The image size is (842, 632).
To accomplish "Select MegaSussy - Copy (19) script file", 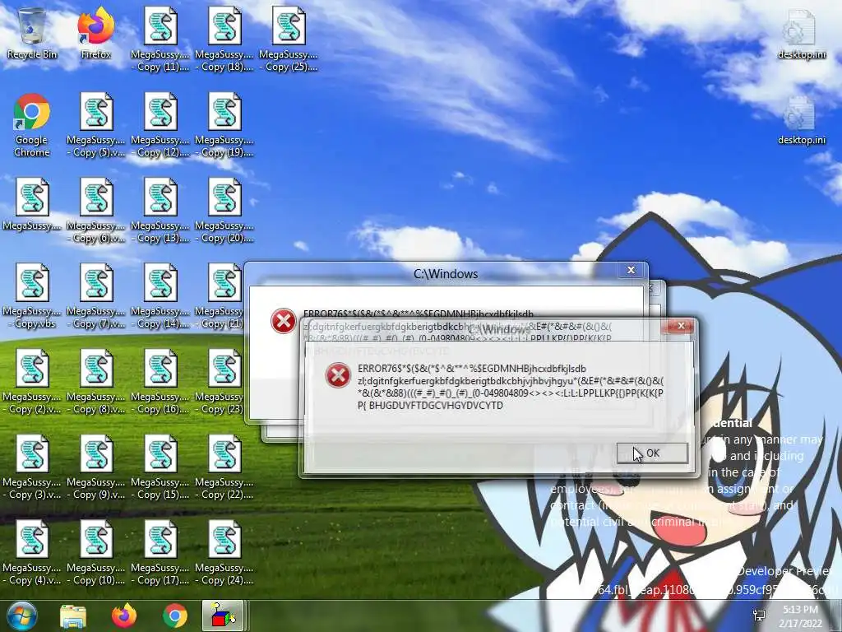I will (224, 125).
